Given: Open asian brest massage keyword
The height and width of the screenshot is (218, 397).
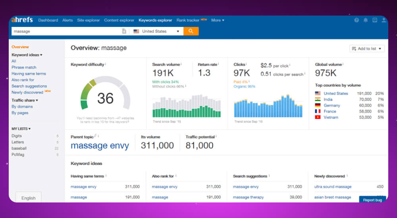Looking at the screenshot, I should (332, 197).
